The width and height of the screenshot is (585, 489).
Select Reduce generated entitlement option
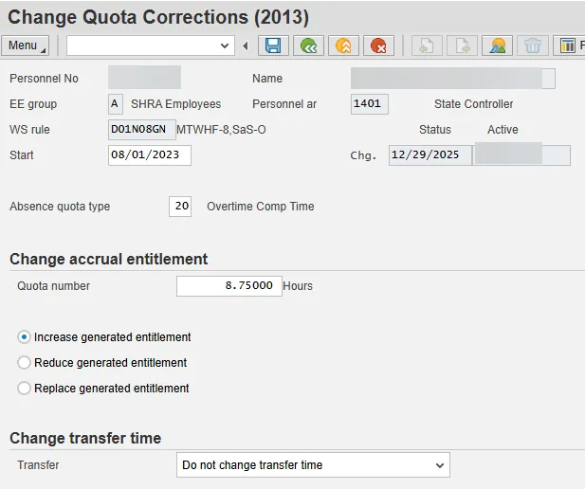click(25, 363)
